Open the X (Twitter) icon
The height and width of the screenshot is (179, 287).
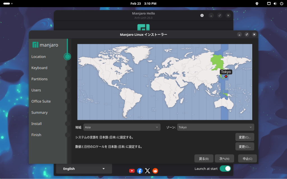pyautogui.click(x=147, y=171)
